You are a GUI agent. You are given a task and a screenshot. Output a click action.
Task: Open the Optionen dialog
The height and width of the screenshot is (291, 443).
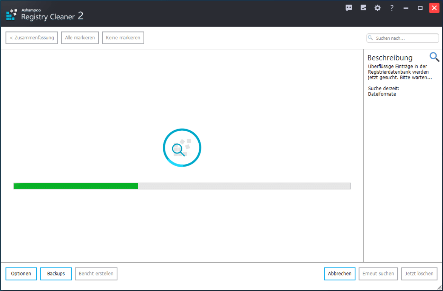point(21,274)
